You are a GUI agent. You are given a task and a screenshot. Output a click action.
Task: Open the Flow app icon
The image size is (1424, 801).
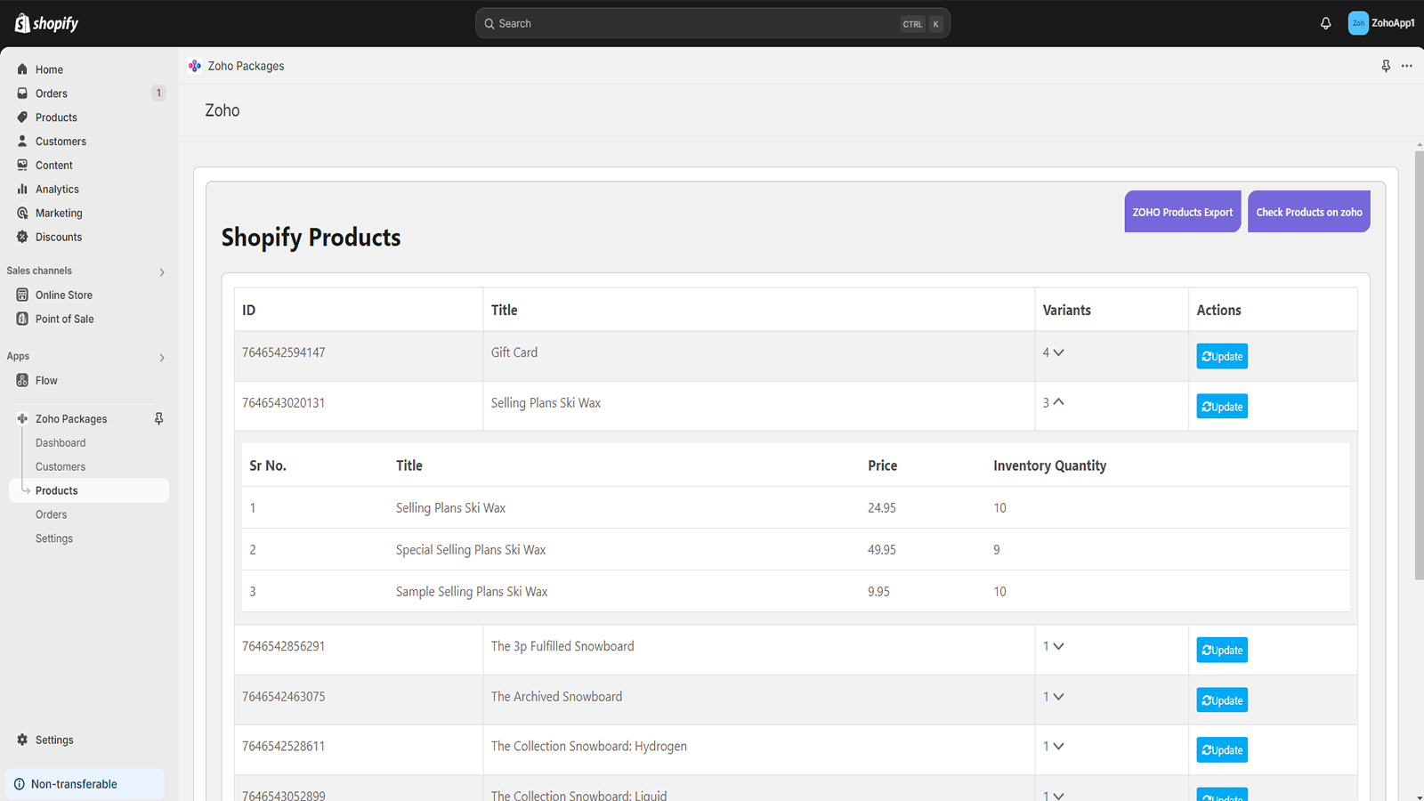[x=22, y=380]
